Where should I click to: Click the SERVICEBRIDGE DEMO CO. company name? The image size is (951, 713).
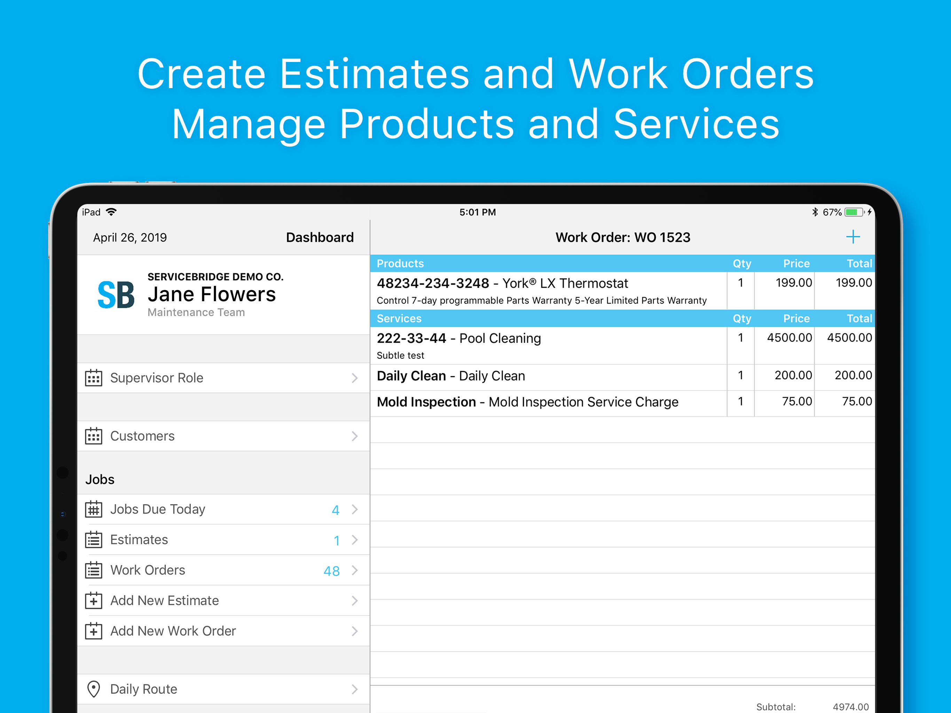pos(215,277)
